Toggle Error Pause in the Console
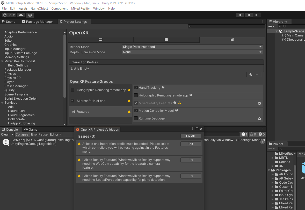 click(x=39, y=134)
